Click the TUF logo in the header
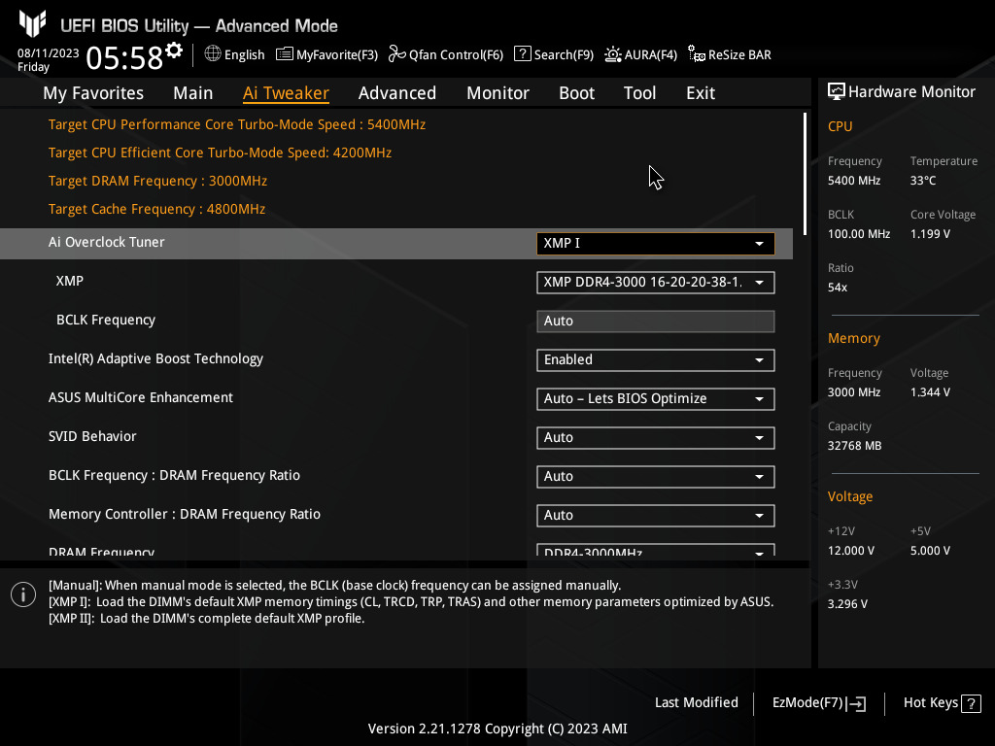The image size is (995, 746). tap(32, 24)
